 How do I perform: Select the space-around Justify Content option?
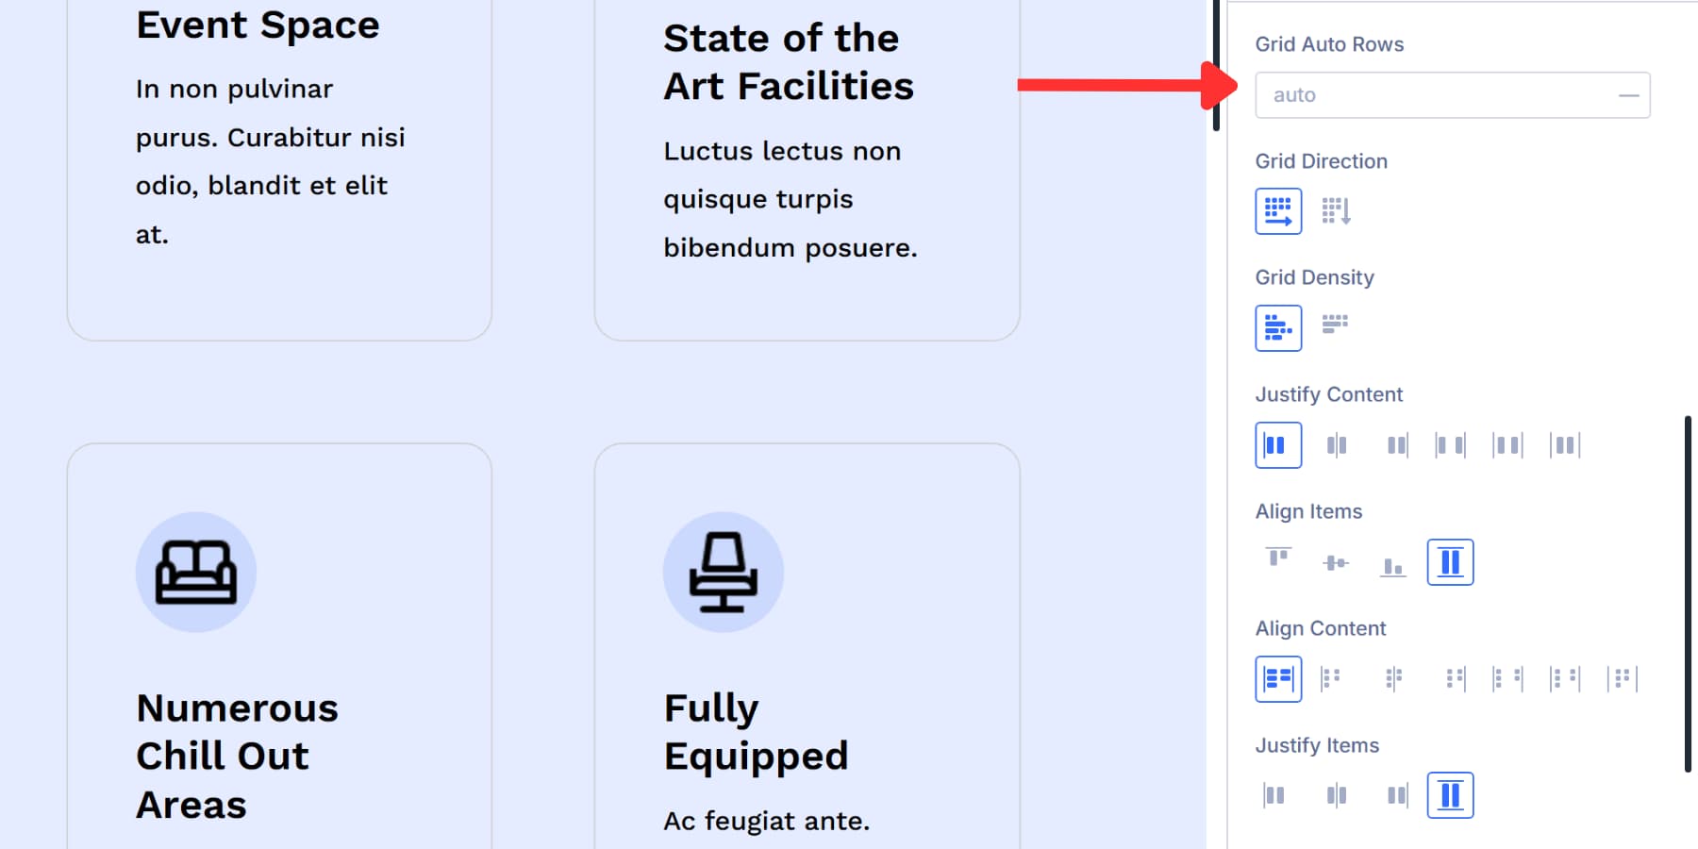click(x=1507, y=444)
